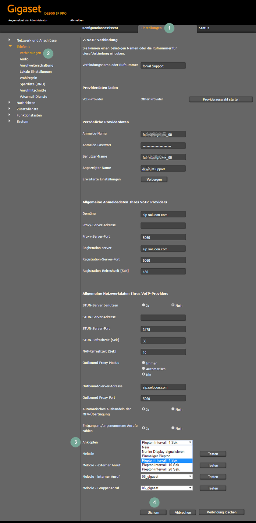Expand Netzwerk und Anschlüsse tree arrow
This screenshot has height=523, width=256.
coord(9,40)
